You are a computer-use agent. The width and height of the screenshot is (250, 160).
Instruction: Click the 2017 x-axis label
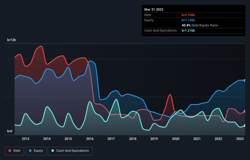[x=111, y=139]
